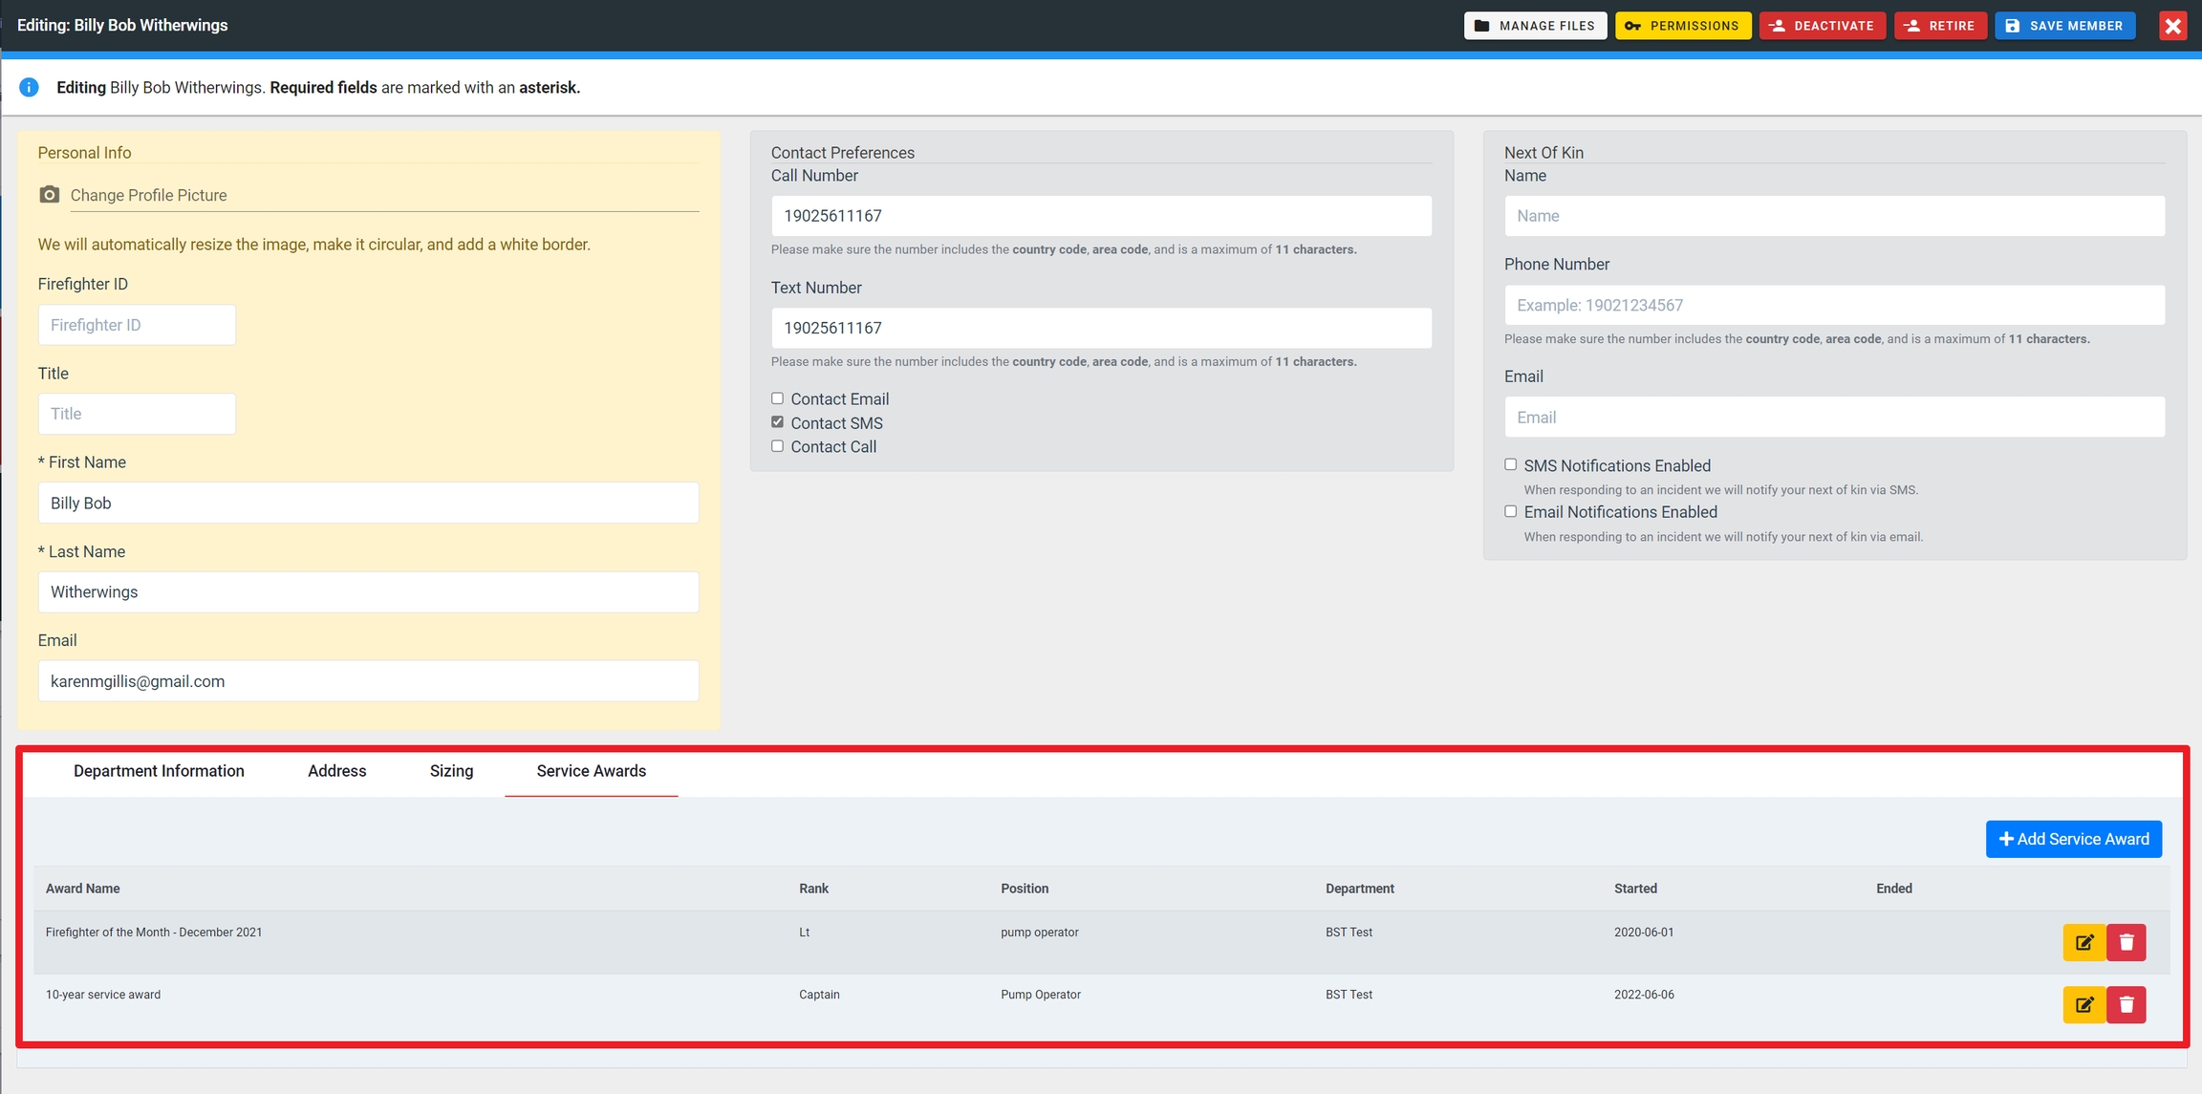Enable next of kin Email Notifications
2202x1094 pixels.
click(x=1510, y=511)
